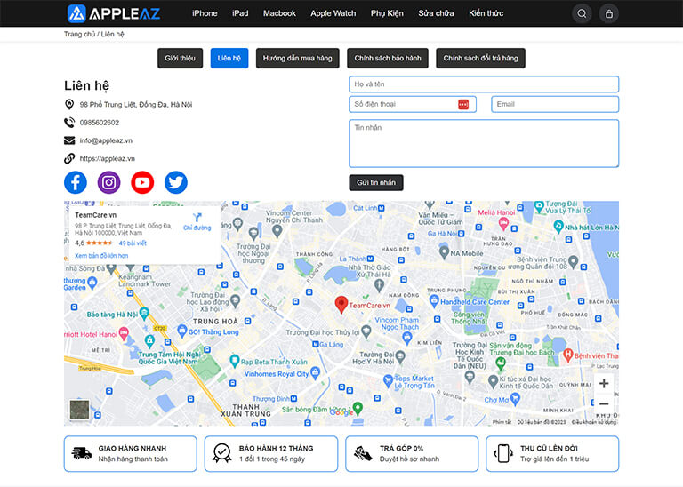Click the phone icon beside 0985602602

point(69,123)
